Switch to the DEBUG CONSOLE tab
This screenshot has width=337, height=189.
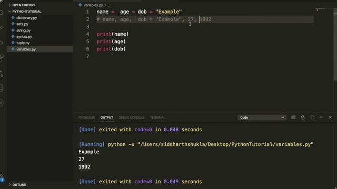click(x=132, y=118)
